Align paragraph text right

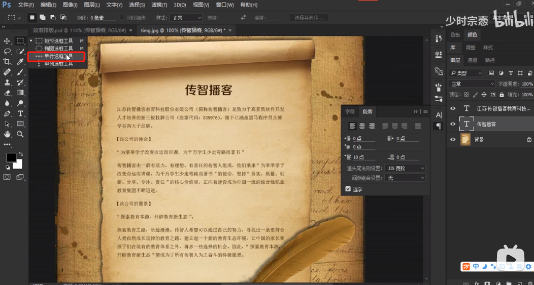pos(372,126)
